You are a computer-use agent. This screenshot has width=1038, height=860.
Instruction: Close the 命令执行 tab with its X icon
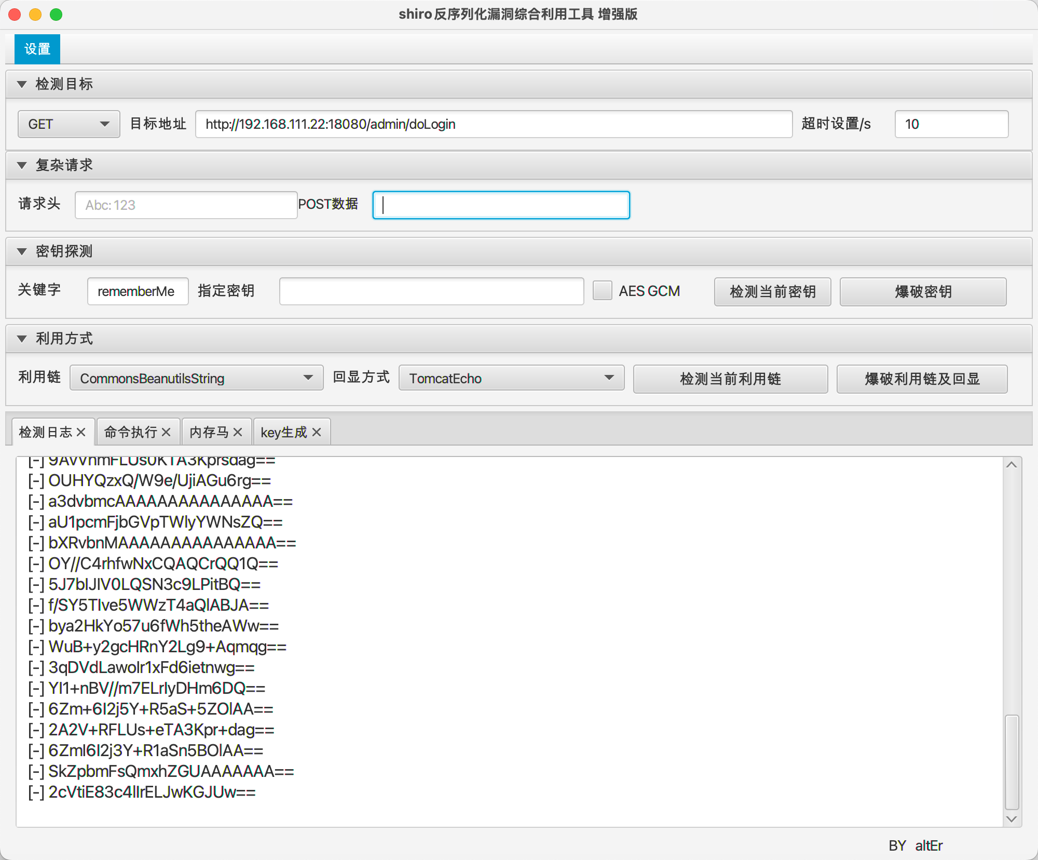click(166, 432)
